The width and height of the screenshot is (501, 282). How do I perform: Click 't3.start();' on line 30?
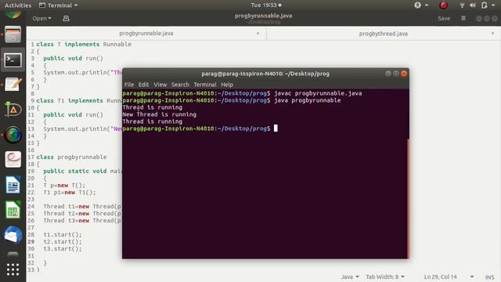point(63,249)
